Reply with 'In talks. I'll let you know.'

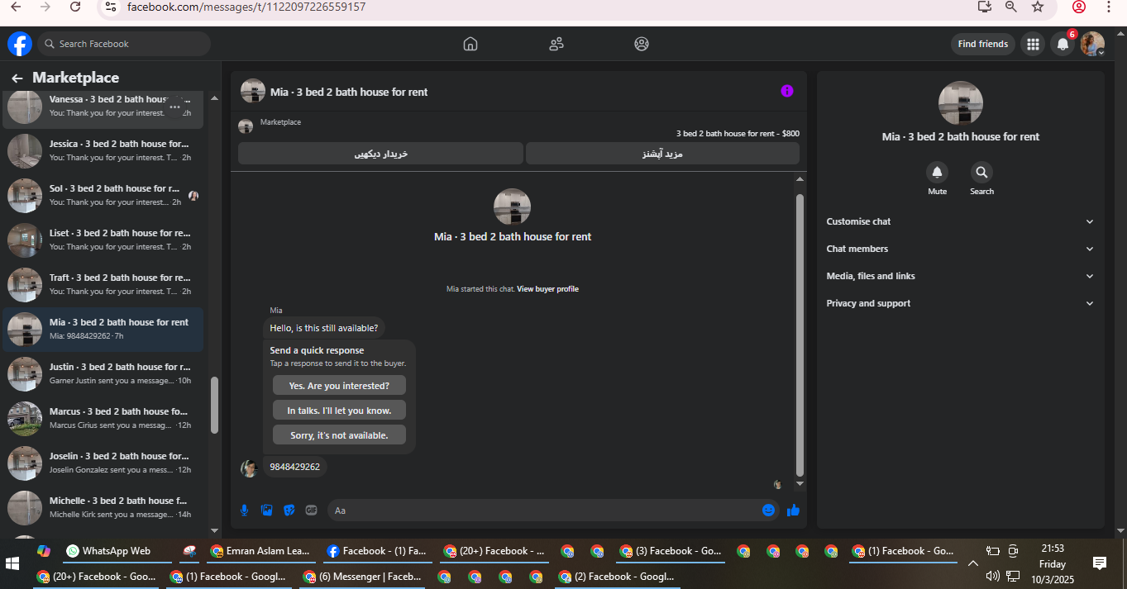(x=339, y=411)
